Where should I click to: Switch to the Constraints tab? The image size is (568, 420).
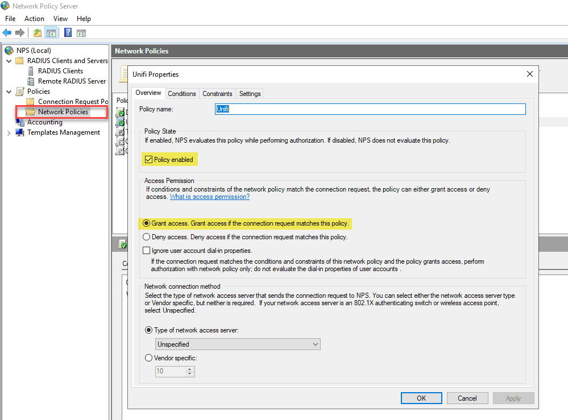click(217, 93)
